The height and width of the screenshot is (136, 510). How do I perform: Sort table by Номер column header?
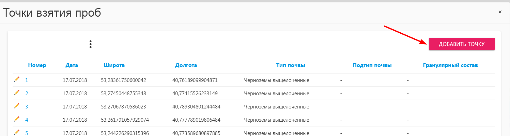[x=37, y=65]
